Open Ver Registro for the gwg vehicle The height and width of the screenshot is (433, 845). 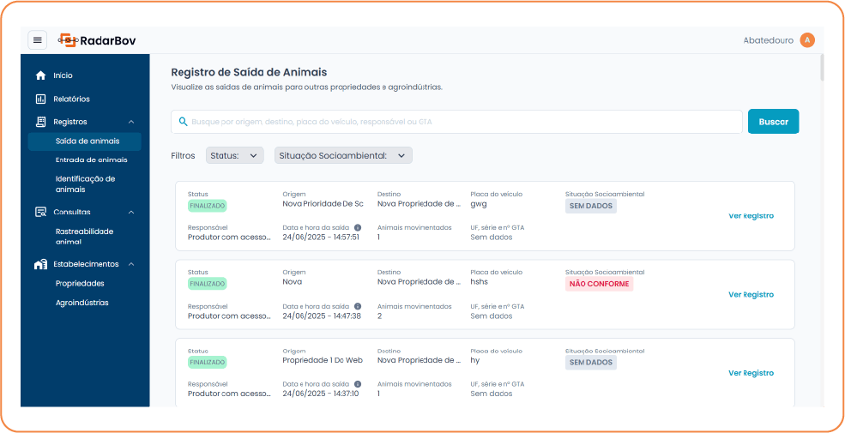click(751, 216)
